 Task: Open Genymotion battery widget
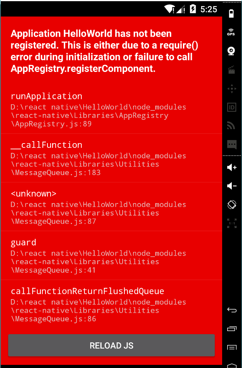(231, 14)
